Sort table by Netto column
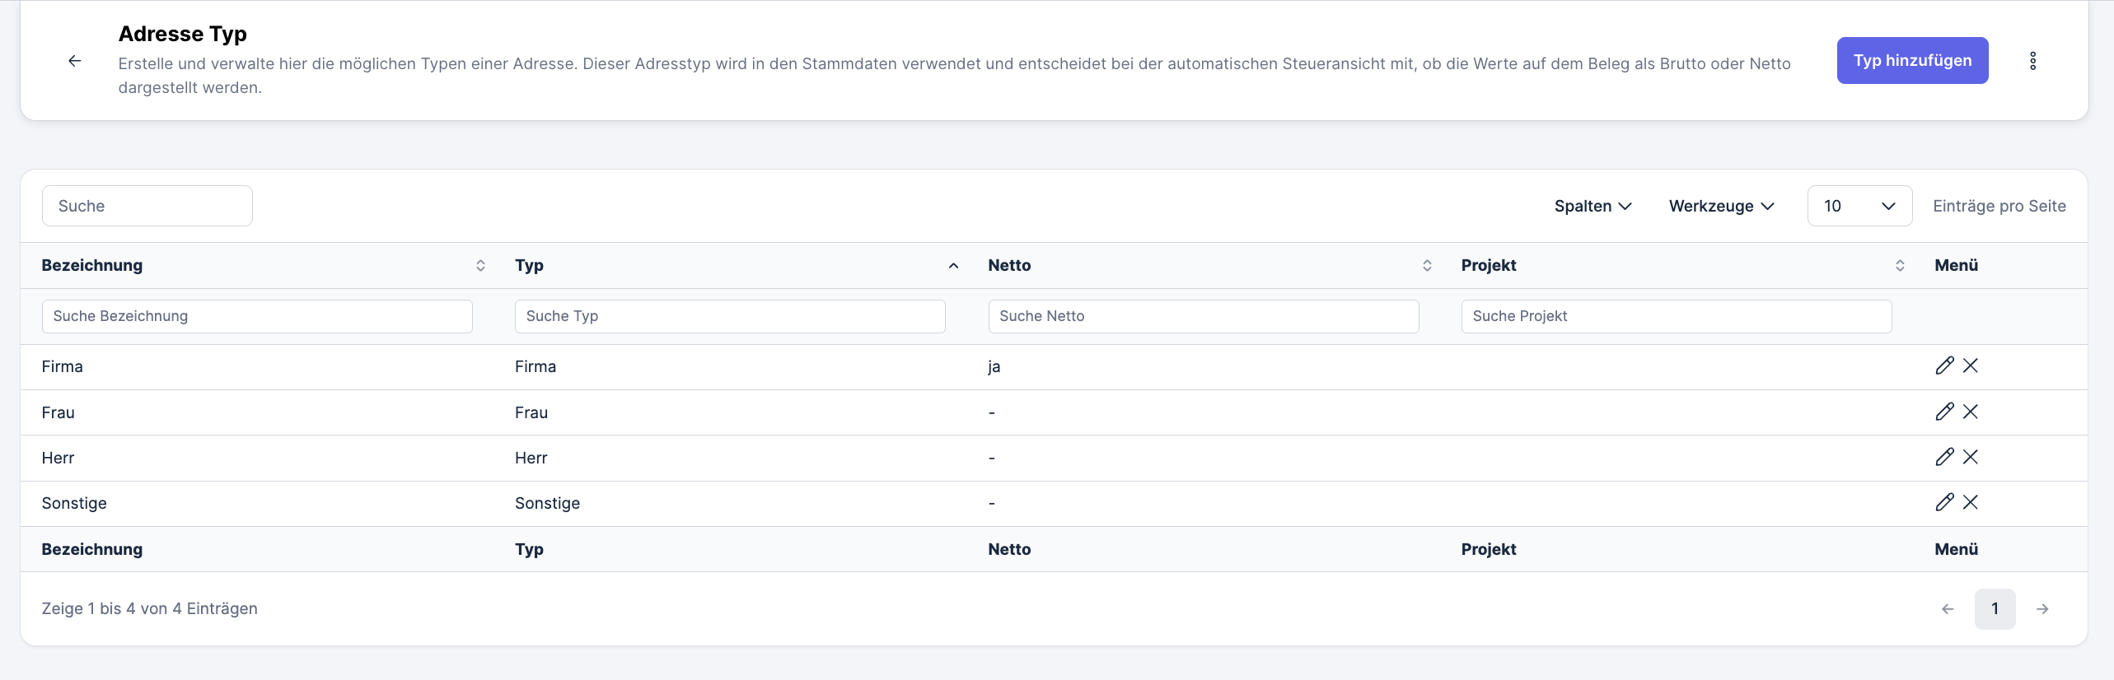Viewport: 2114px width, 680px height. [1427, 265]
